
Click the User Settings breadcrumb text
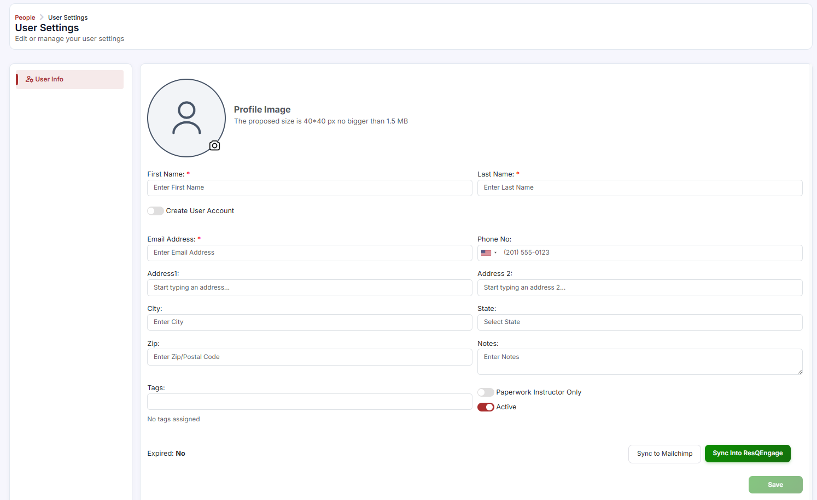(x=68, y=17)
